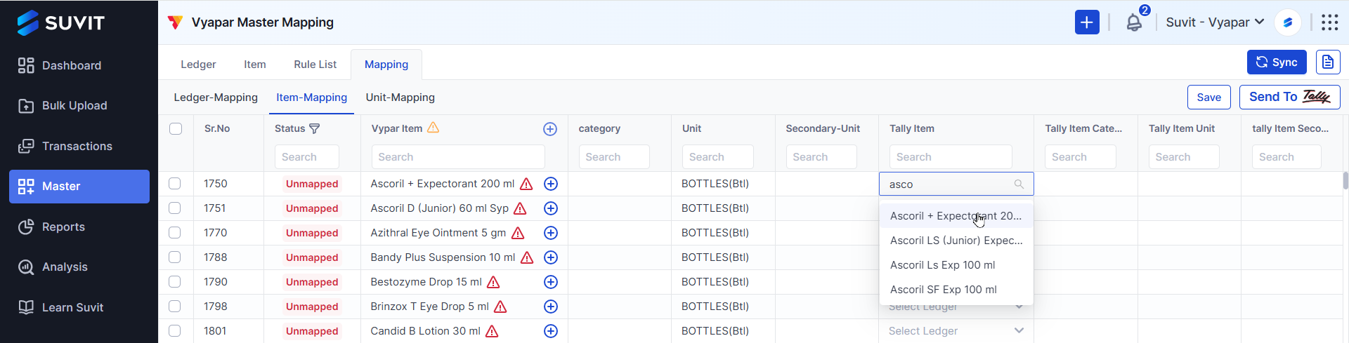The height and width of the screenshot is (343, 1349).
Task: Choose Ascoril + Expectorant 20... from dropdown
Action: coord(956,216)
